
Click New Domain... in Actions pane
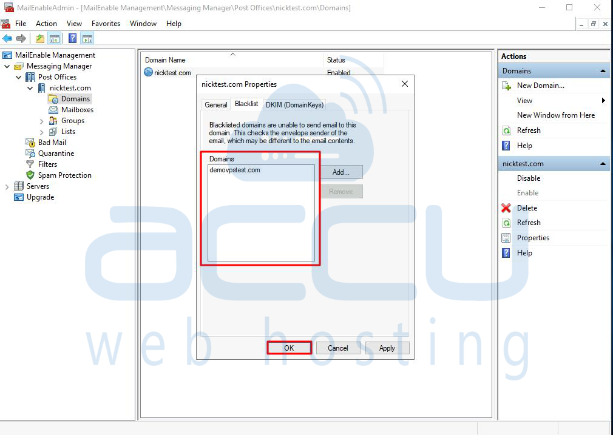540,86
